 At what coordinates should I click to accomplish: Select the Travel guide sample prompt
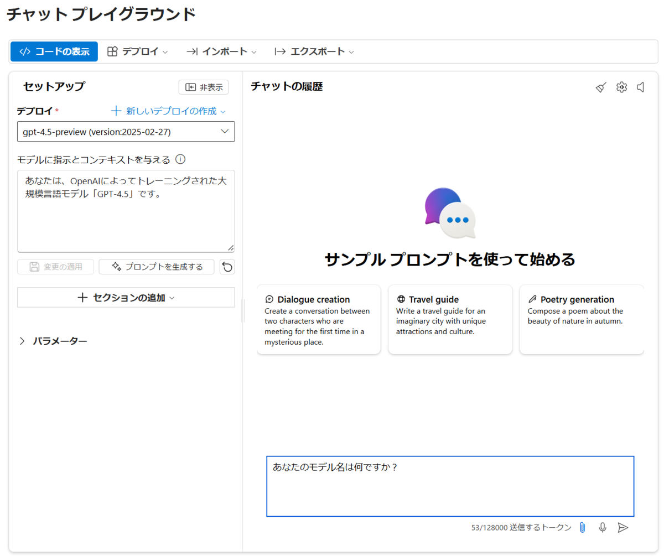[450, 319]
